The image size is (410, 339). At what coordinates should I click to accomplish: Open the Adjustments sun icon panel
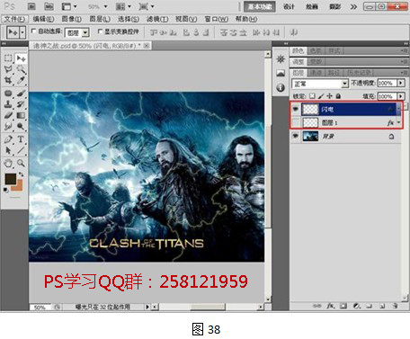pos(281,59)
